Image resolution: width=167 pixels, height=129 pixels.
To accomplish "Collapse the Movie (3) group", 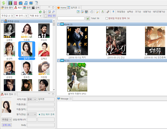I will point(58,24).
